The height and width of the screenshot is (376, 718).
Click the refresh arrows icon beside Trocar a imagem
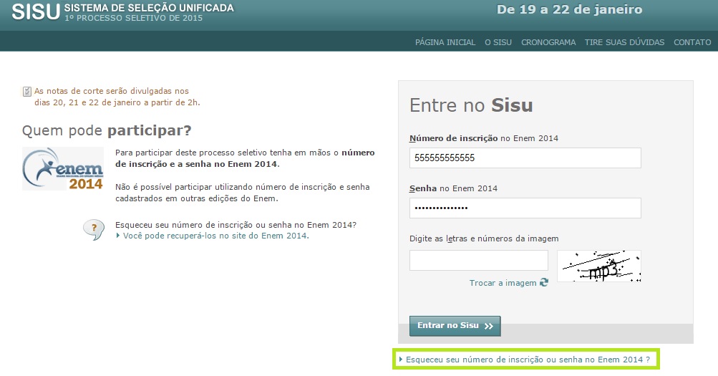[x=543, y=283]
